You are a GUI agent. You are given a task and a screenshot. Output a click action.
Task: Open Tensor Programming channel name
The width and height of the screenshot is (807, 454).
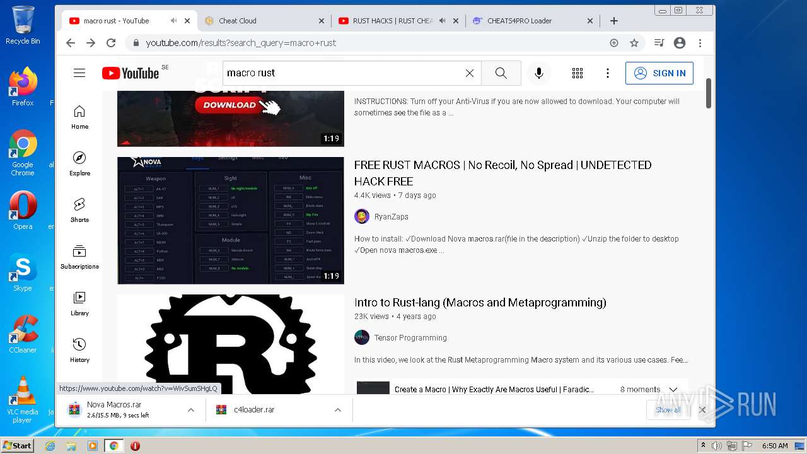pos(410,337)
